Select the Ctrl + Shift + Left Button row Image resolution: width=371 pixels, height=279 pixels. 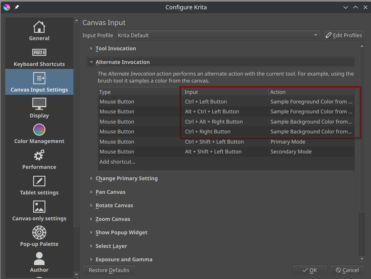(x=214, y=142)
